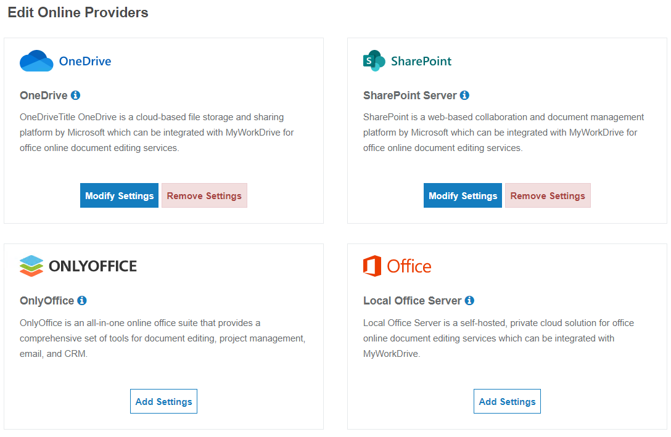This screenshot has height=437, width=671.
Task: Click info icon next to Local Office Server
Action: (x=469, y=301)
